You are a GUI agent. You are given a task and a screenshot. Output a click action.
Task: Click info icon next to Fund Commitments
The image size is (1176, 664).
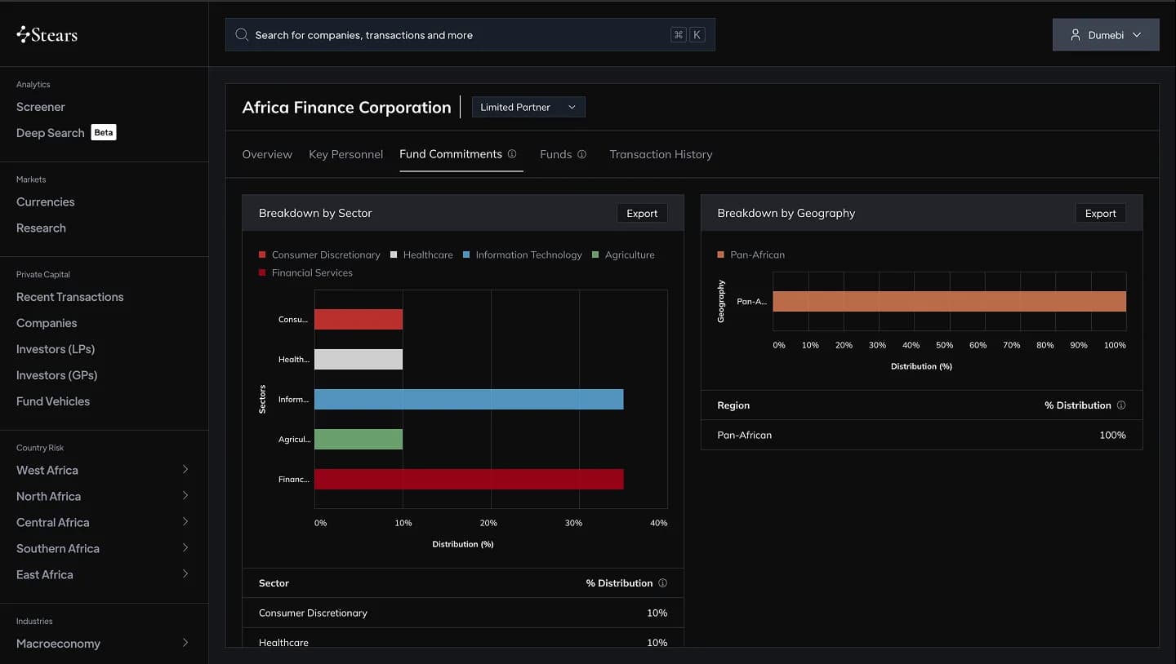point(512,153)
